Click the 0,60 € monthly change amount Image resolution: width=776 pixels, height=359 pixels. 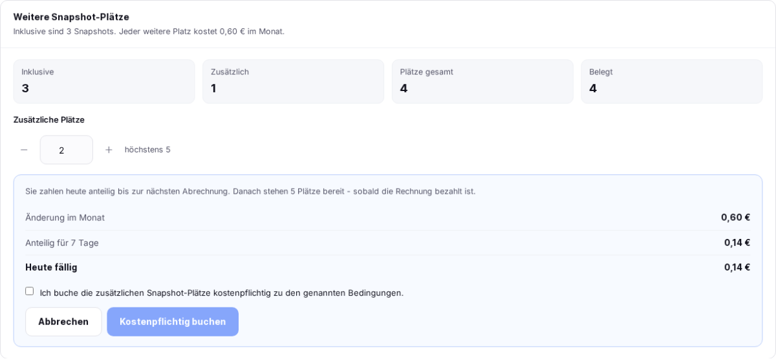(735, 218)
